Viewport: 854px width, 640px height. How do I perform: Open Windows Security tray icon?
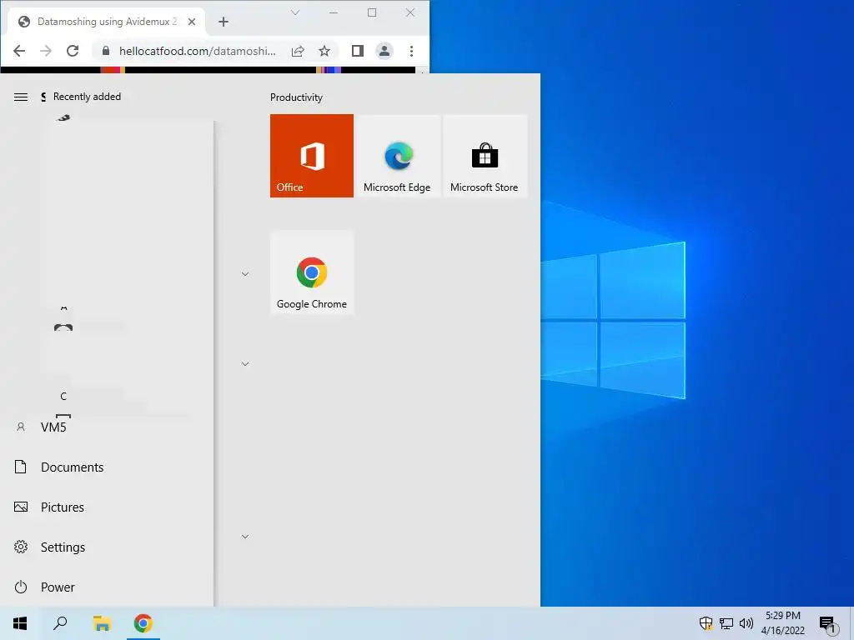point(706,623)
